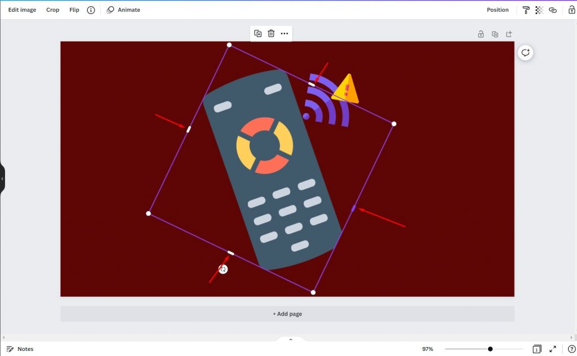
Task: Switch to the Crop tool
Action: click(52, 10)
